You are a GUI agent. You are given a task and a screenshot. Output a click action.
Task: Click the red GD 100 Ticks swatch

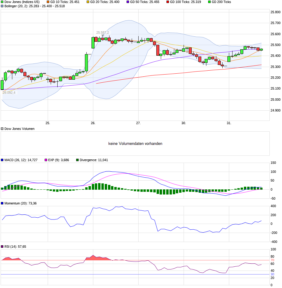tap(168, 2)
